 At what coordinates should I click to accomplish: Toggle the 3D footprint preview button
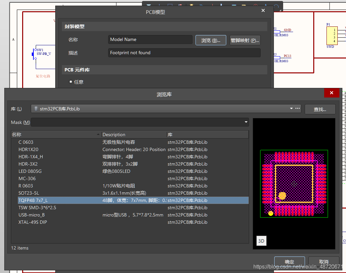coord(261,241)
